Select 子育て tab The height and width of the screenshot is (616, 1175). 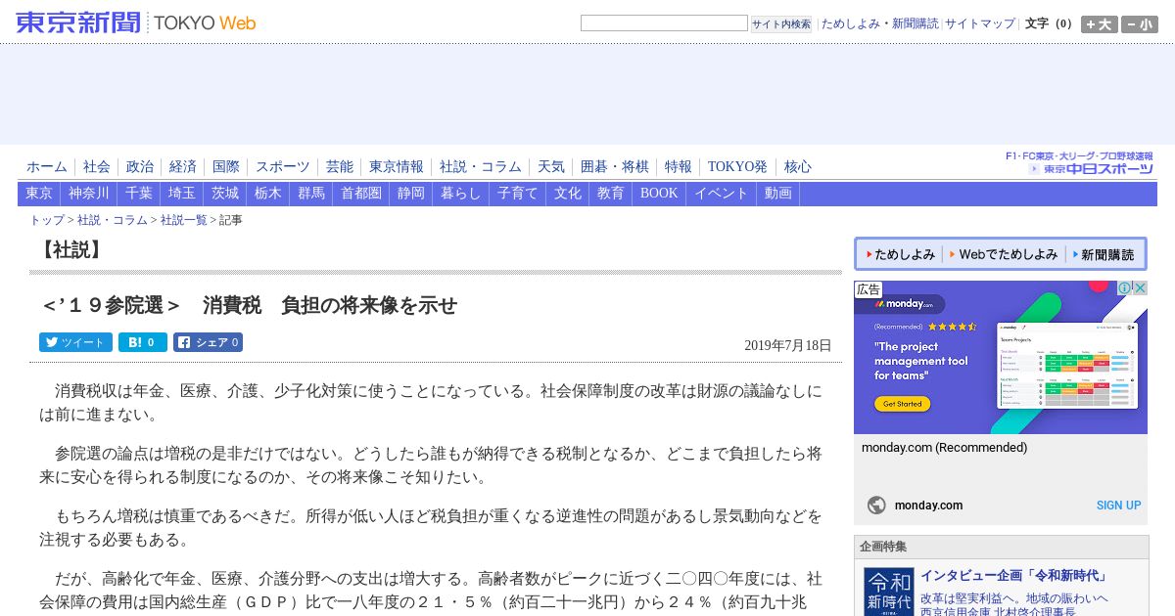point(518,194)
